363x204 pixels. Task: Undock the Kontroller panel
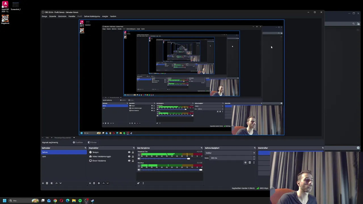(x=322, y=148)
